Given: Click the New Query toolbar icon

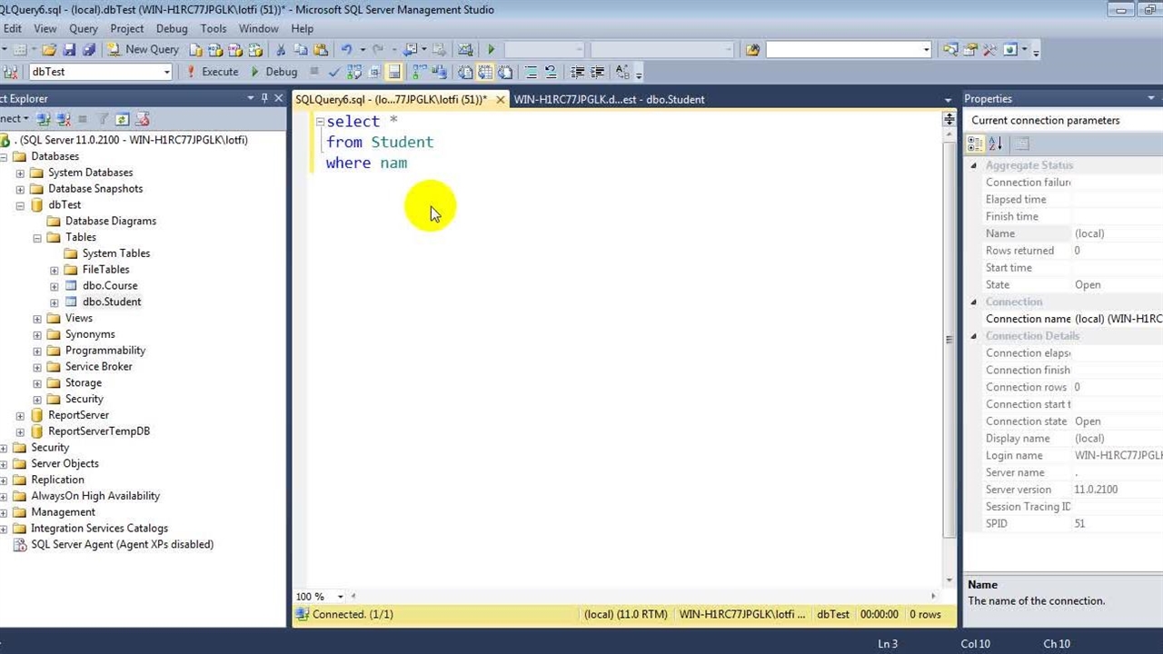Looking at the screenshot, I should click(144, 50).
